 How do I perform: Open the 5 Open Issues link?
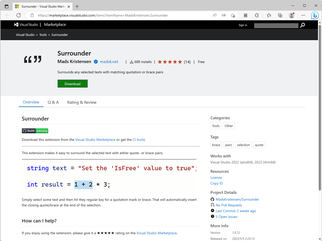click(226, 216)
